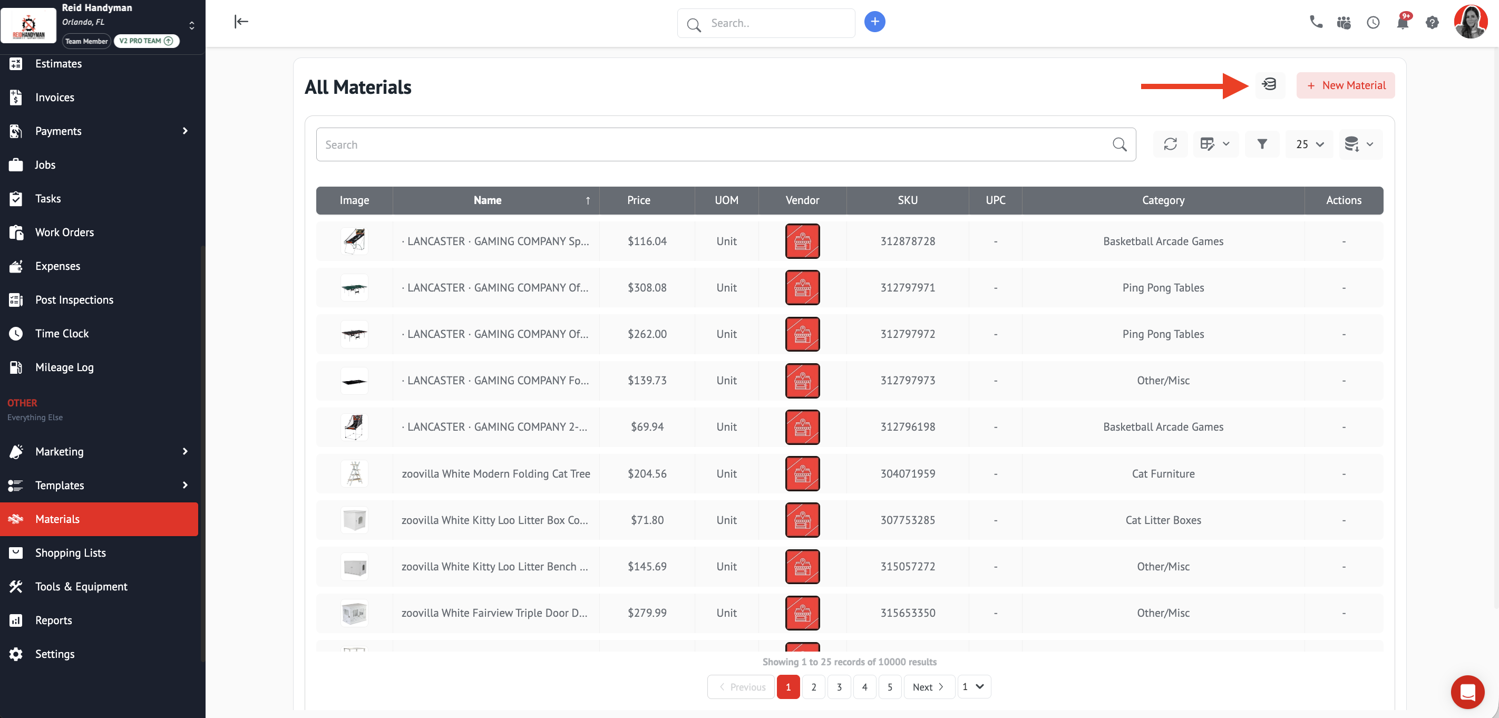Click the Category column header
Viewport: 1499px width, 718px height.
click(x=1163, y=200)
